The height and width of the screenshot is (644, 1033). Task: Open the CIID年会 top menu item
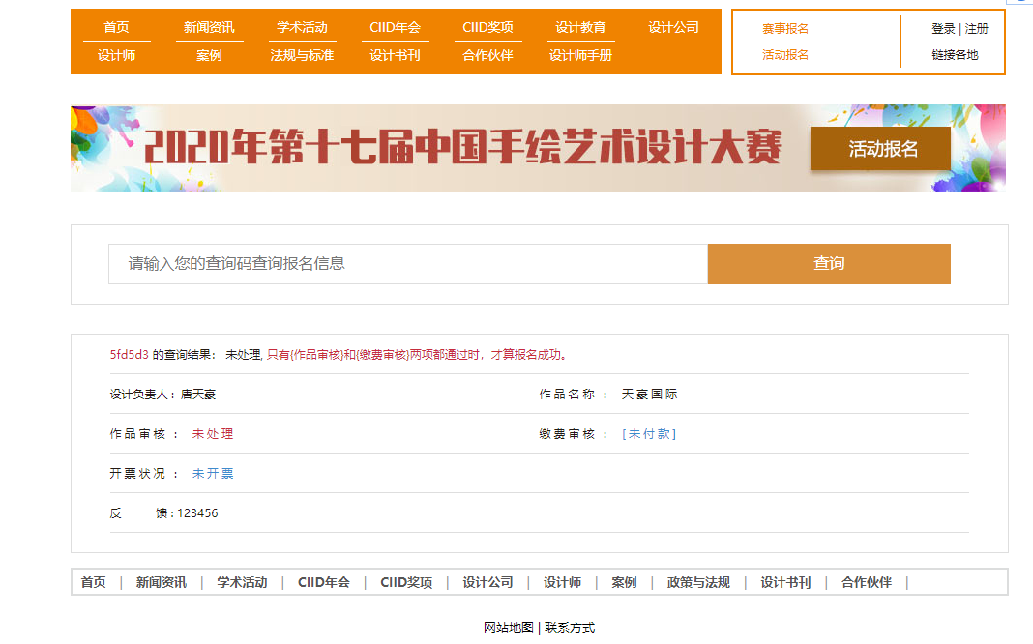[x=395, y=27]
